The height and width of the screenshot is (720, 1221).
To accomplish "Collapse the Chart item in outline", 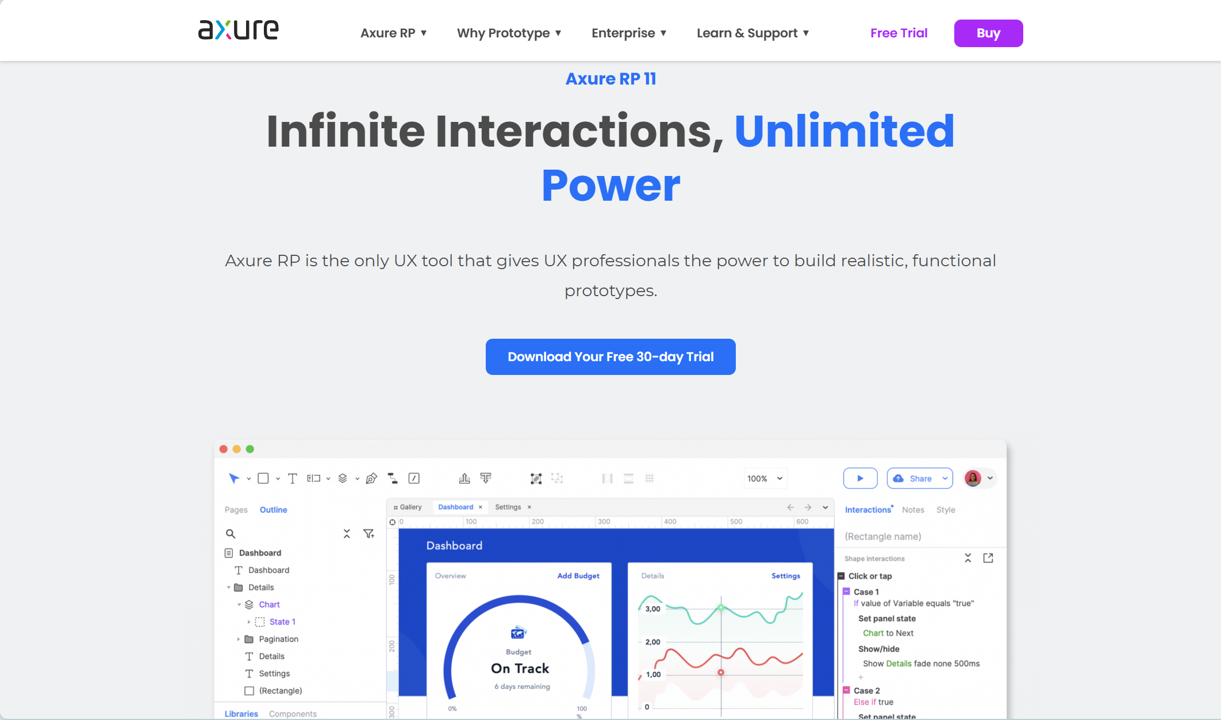I will click(x=240, y=604).
